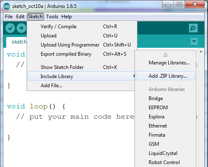
Task: Open Manage Libraries...
Action: click(166, 63)
